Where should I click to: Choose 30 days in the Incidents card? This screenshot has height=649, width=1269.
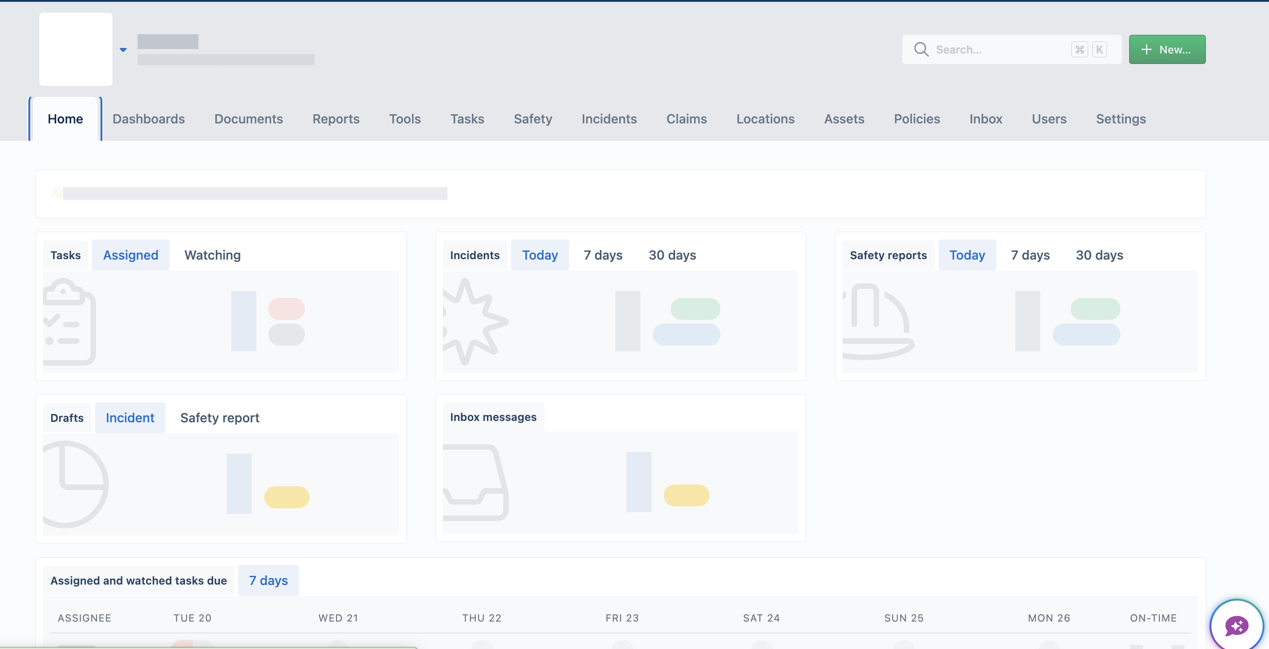coord(672,255)
